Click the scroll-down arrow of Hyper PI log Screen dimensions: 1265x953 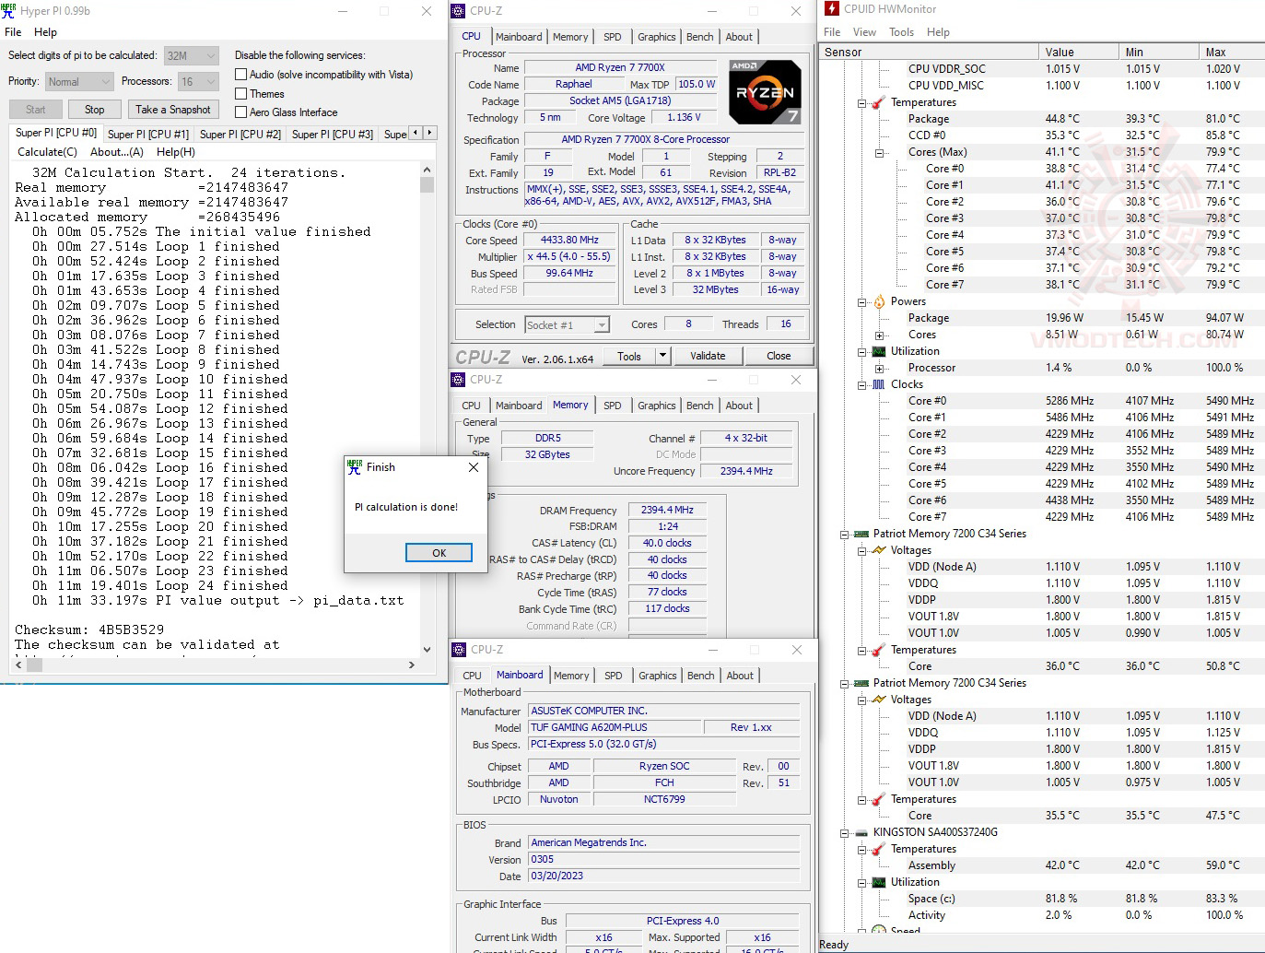tap(427, 649)
